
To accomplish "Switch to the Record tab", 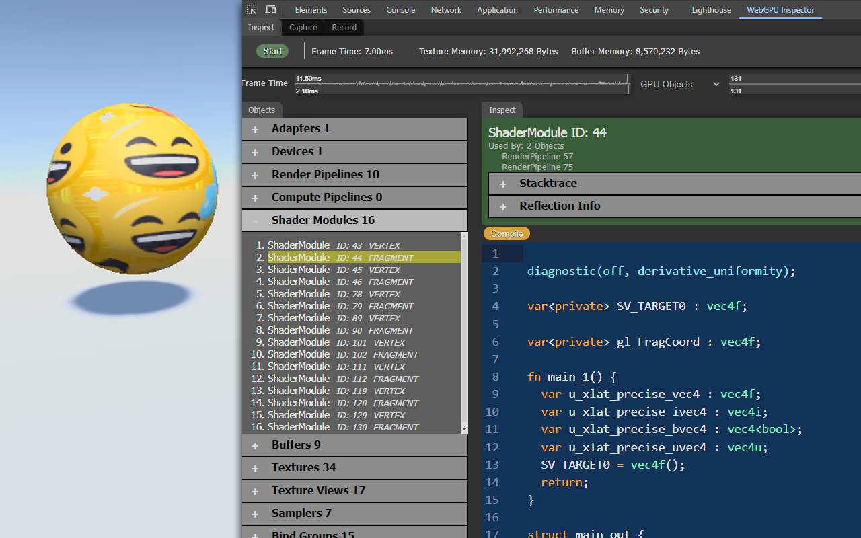I will 344,27.
